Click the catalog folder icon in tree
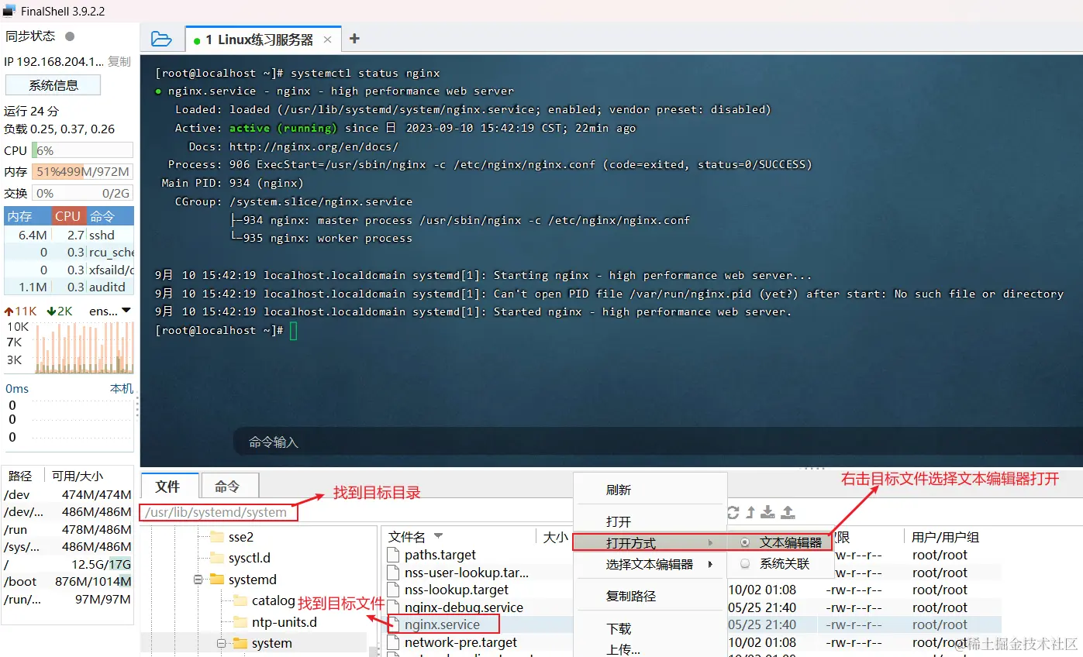Image resolution: width=1083 pixels, height=657 pixels. coord(240,600)
